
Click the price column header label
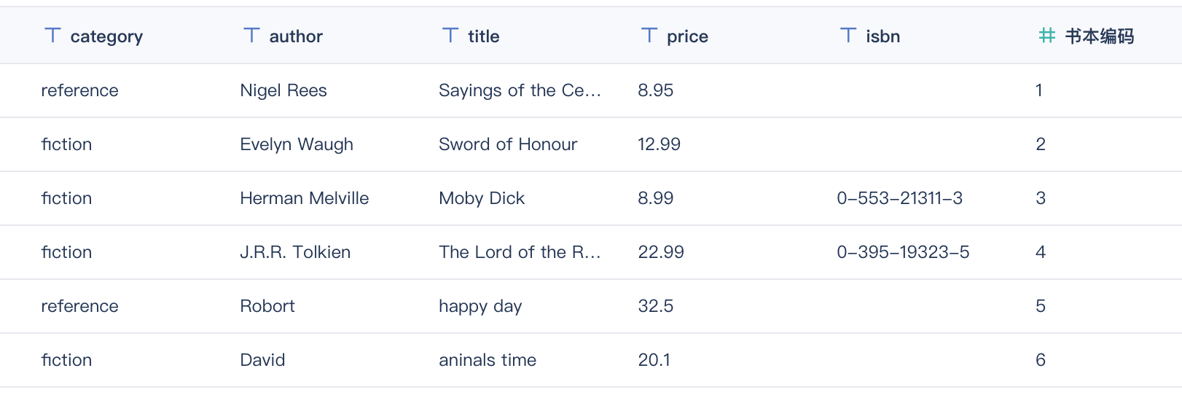687,36
